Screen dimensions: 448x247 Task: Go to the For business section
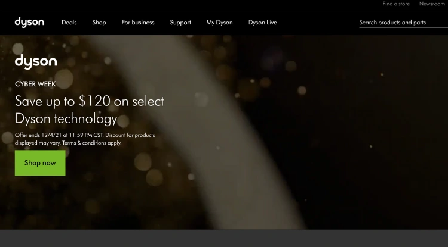point(138,23)
